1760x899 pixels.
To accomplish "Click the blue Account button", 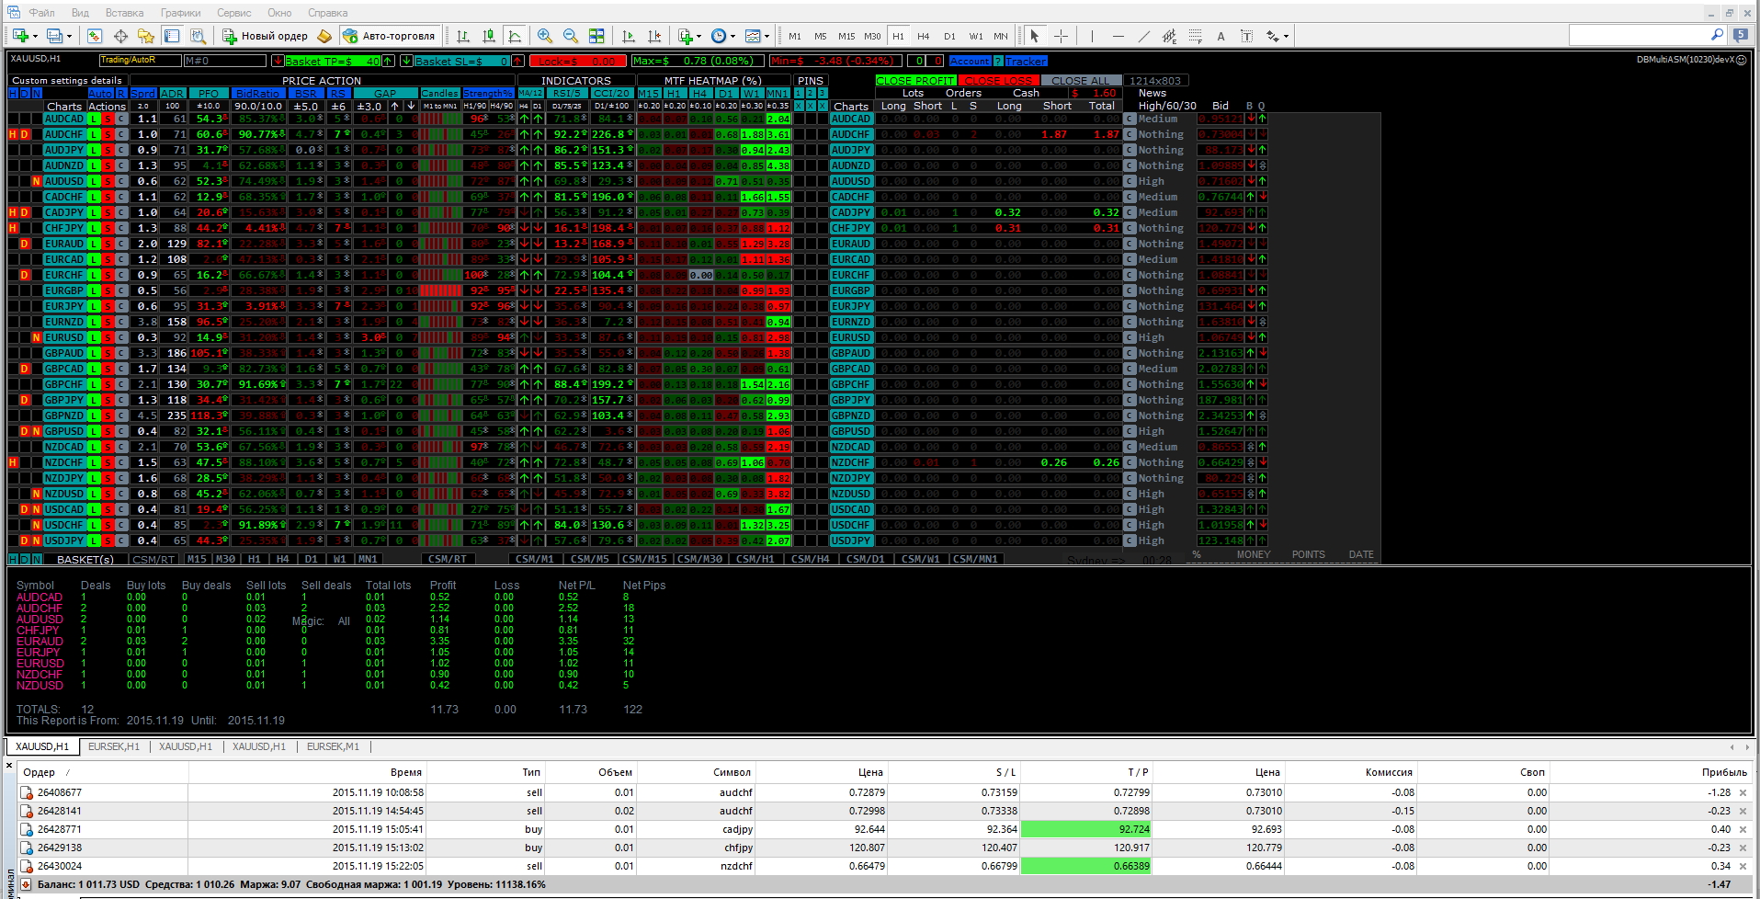I will (x=970, y=61).
